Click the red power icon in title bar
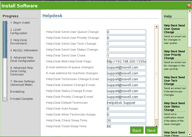 pyautogui.click(x=189, y=6)
